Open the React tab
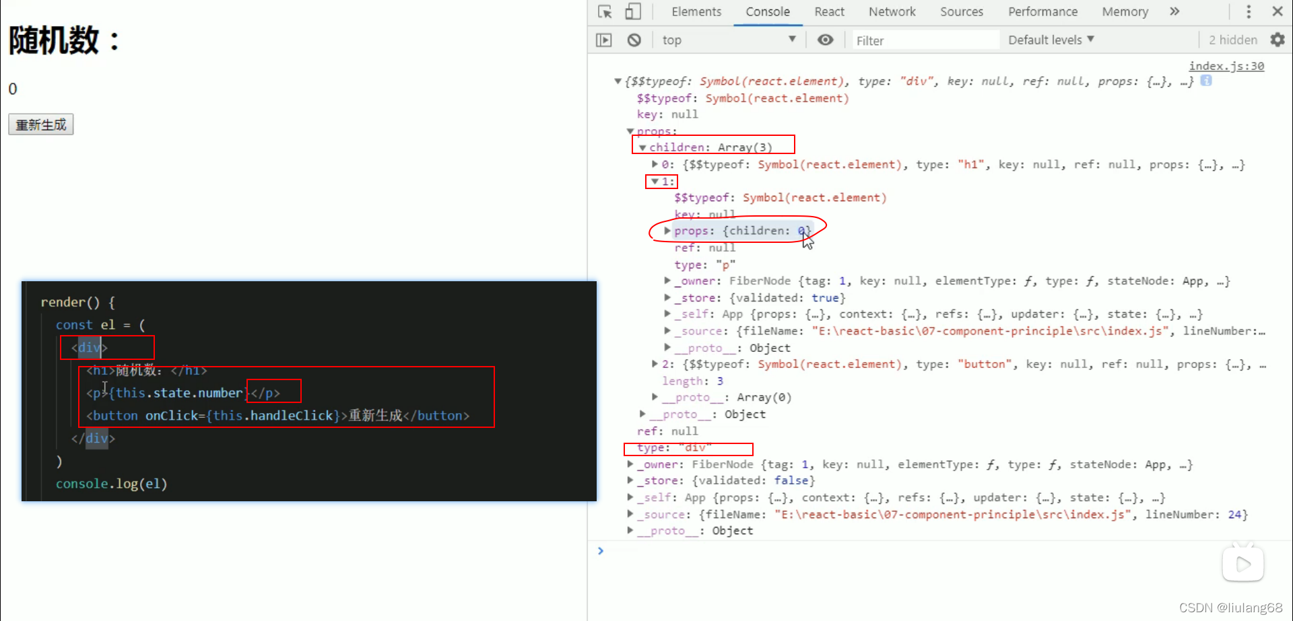 [829, 12]
